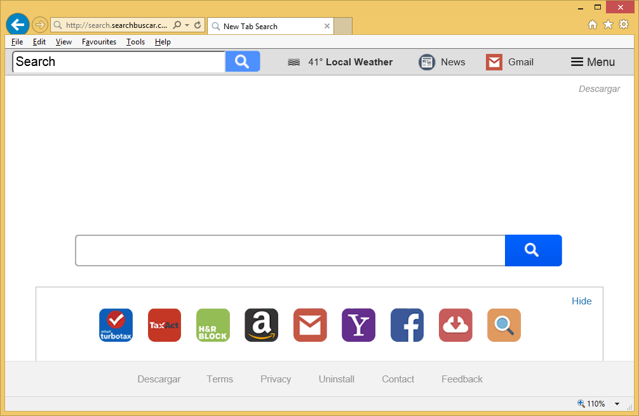639x416 pixels.
Task: Open the Tools menu
Action: [x=135, y=42]
